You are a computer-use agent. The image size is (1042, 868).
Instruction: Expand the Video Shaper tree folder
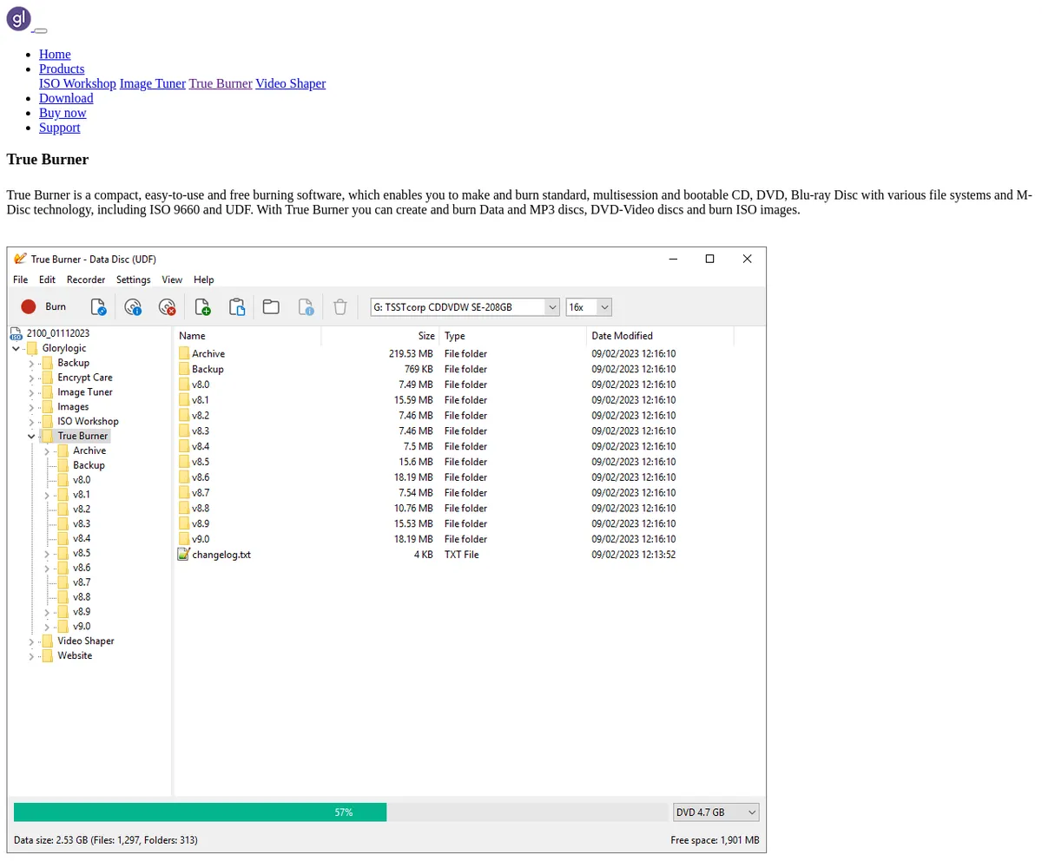tap(32, 641)
